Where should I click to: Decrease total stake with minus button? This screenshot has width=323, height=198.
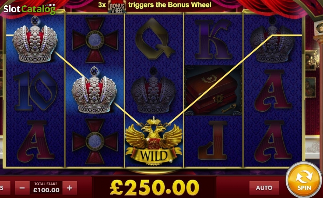22,188
